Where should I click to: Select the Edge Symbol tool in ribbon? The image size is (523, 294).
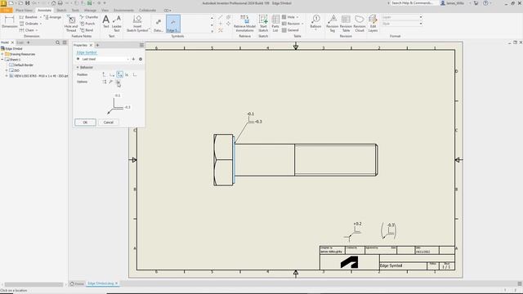point(173,24)
